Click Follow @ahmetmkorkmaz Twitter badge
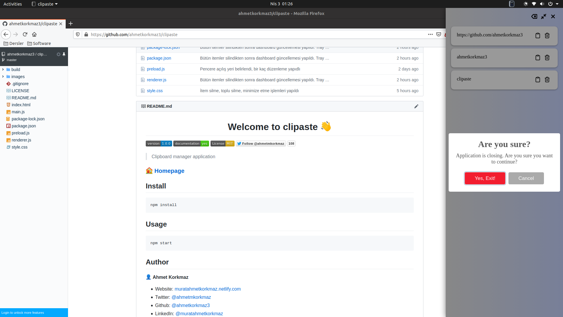The image size is (563, 317). 261,144
